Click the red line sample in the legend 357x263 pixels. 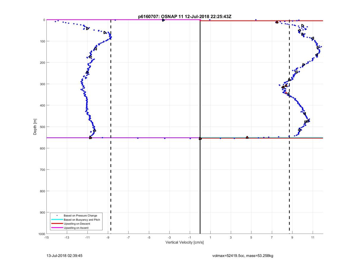point(57,223)
